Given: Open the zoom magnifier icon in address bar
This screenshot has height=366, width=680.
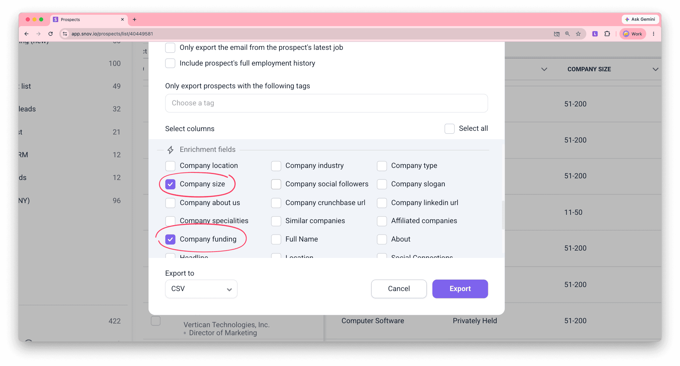Looking at the screenshot, I should point(568,34).
